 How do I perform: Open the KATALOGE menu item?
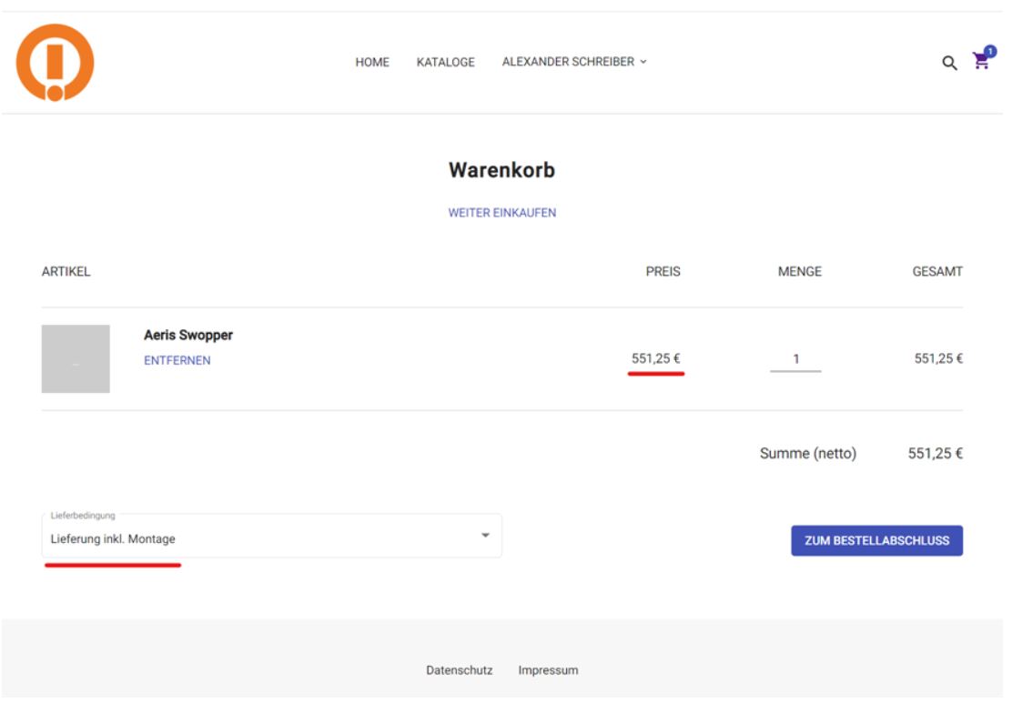[x=445, y=62]
